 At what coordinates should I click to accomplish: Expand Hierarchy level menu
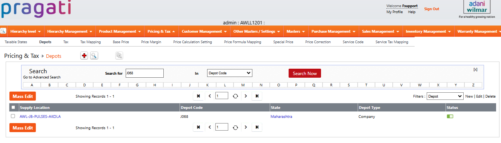pos(26,31)
